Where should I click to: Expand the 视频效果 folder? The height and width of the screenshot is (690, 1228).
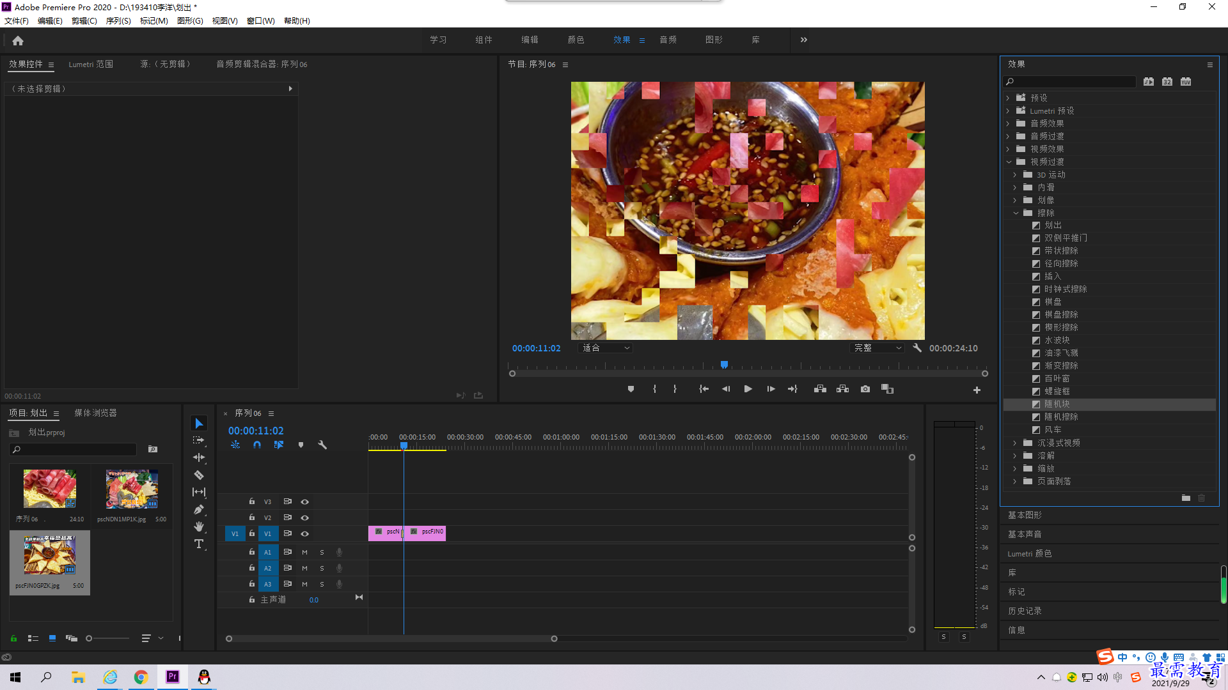tap(1008, 149)
